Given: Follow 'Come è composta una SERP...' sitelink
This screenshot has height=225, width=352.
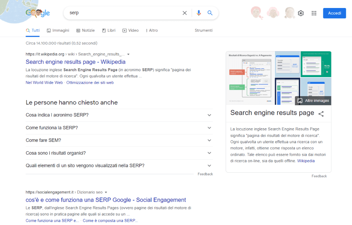Looking at the screenshot, I should [110, 221].
